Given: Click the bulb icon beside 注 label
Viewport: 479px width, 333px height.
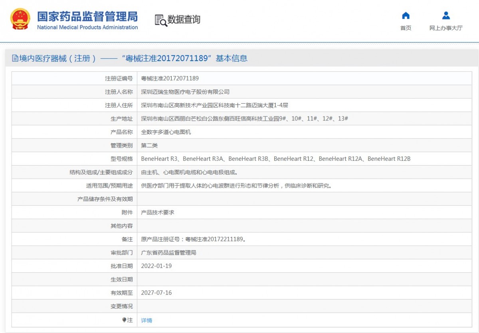Looking at the screenshot, I should point(124,320).
